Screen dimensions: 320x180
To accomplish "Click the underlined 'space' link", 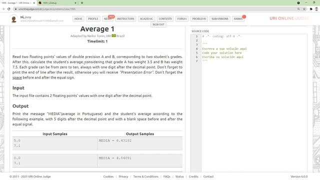I will tap(17, 77).
